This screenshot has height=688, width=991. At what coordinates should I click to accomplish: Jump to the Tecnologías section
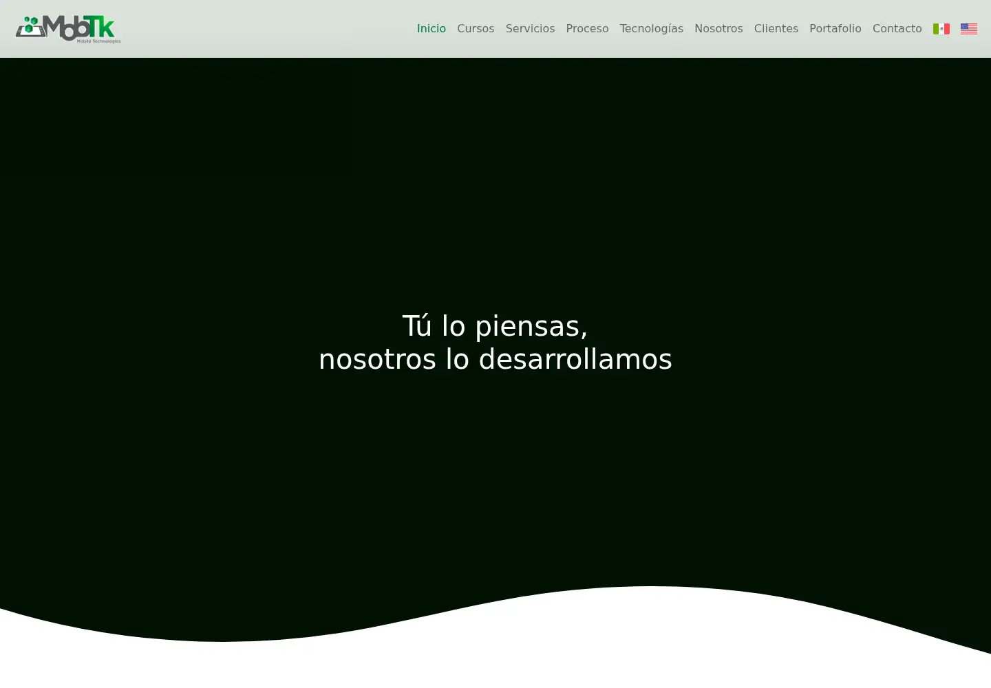click(x=651, y=29)
